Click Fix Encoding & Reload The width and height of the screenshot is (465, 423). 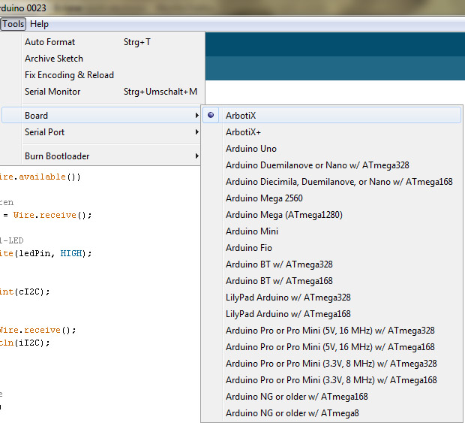pyautogui.click(x=69, y=75)
